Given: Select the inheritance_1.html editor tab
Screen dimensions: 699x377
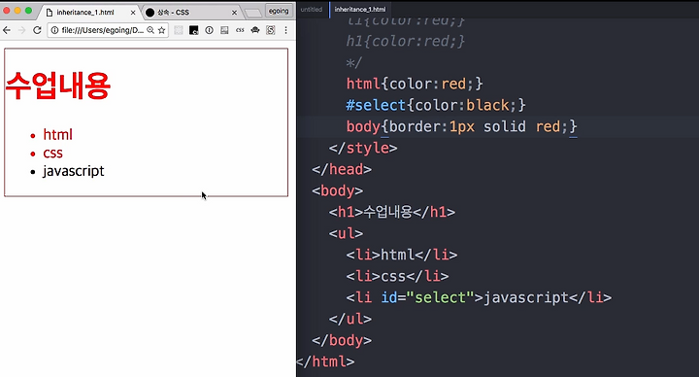Looking at the screenshot, I should (360, 10).
